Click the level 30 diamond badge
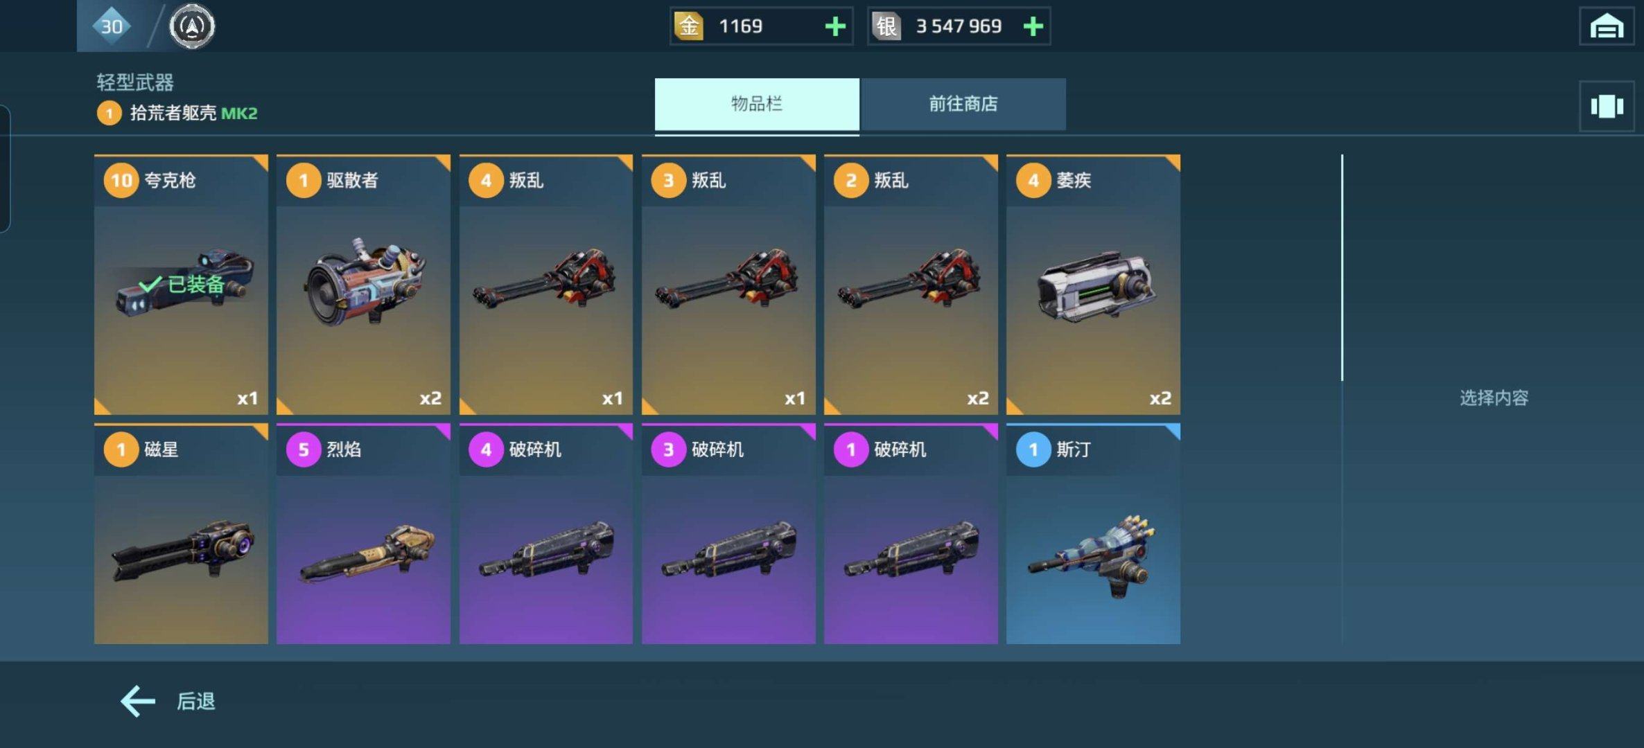Image resolution: width=1644 pixels, height=748 pixels. click(x=112, y=26)
